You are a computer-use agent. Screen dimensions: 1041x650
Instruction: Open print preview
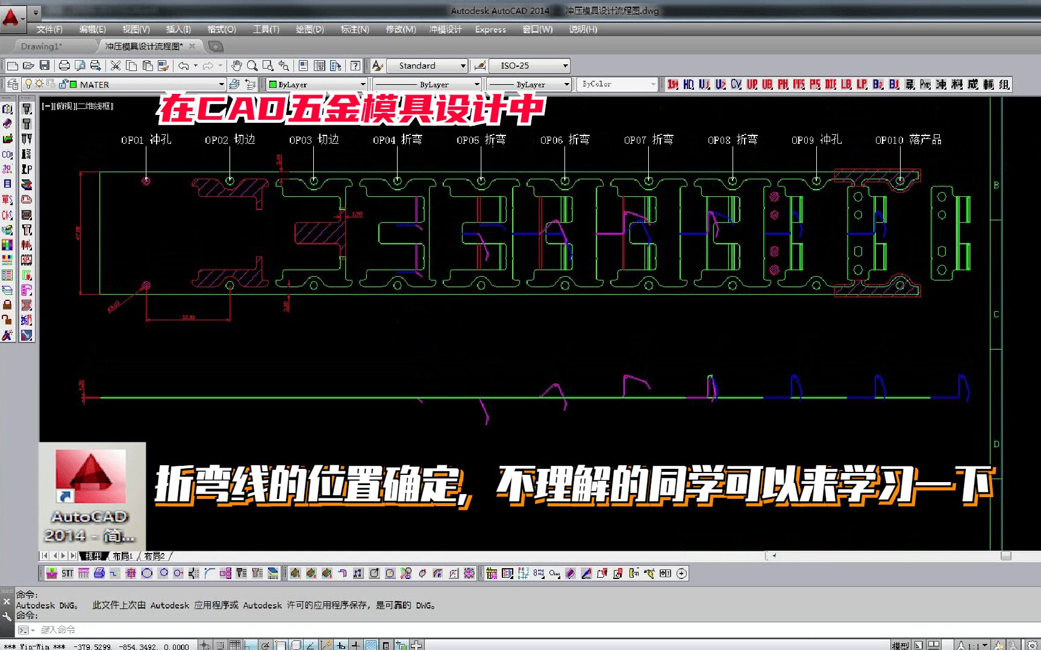pos(79,66)
